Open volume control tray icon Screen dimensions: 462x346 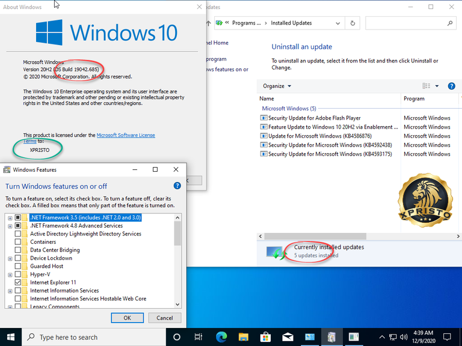pyautogui.click(x=404, y=337)
